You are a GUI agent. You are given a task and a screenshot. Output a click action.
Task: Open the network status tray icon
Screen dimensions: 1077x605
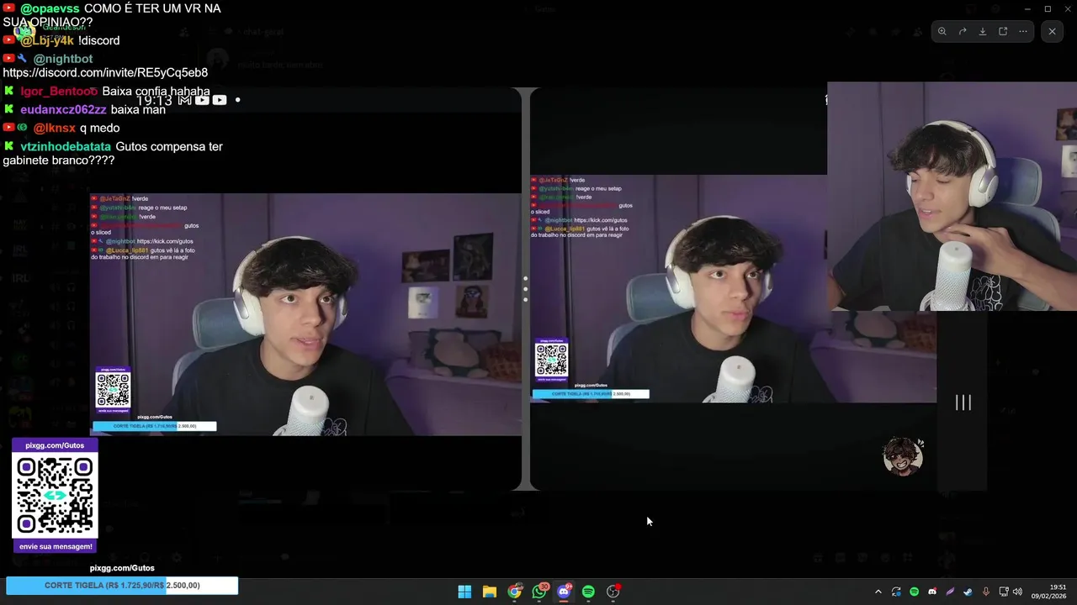[x=1004, y=592]
